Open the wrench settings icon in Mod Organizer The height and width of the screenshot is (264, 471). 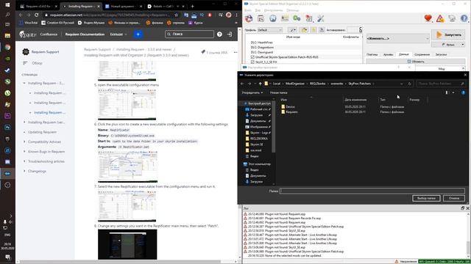pos(321,18)
